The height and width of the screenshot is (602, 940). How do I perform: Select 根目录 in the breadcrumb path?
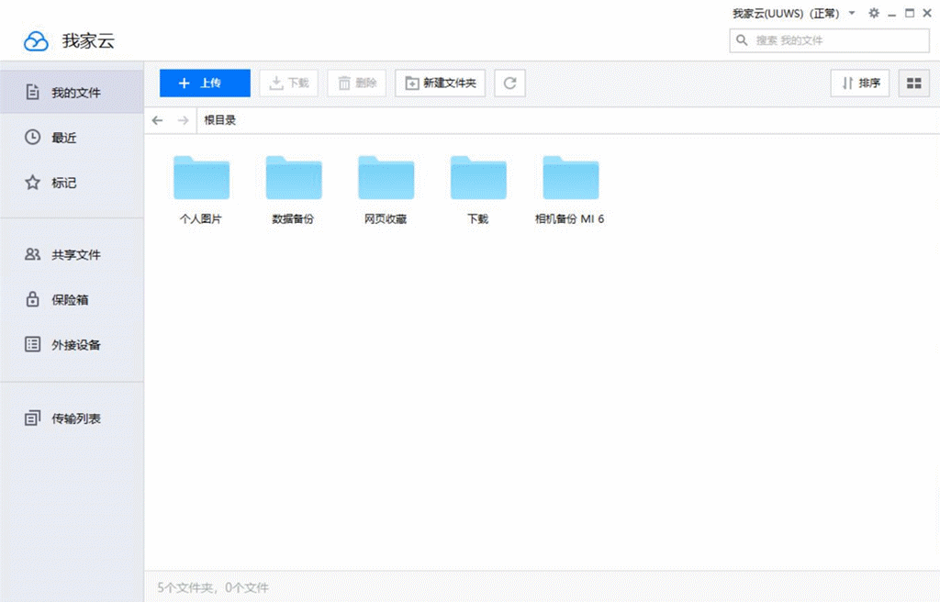point(220,120)
